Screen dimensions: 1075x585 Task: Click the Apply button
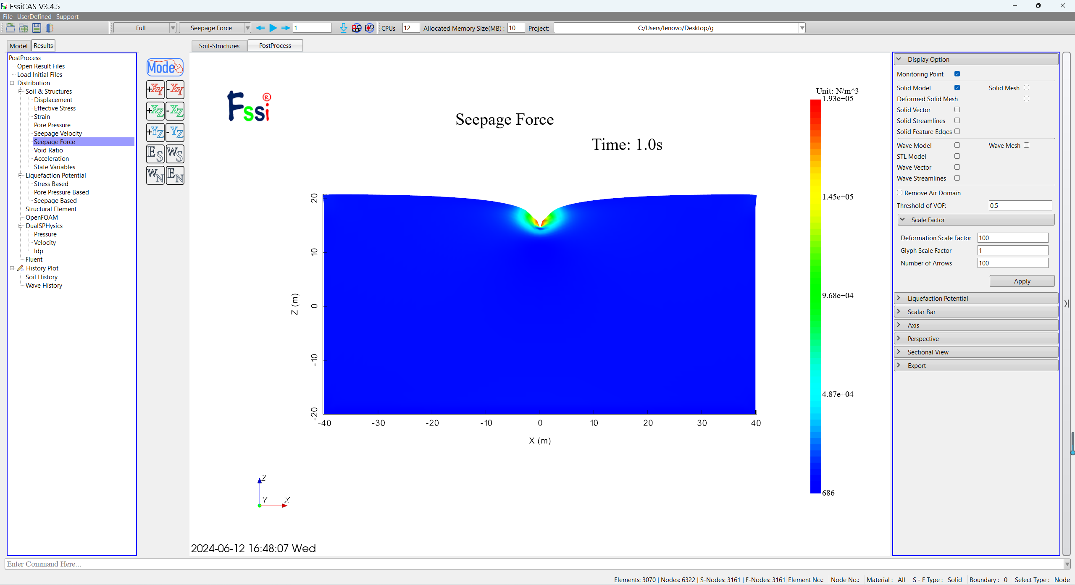tap(1022, 281)
